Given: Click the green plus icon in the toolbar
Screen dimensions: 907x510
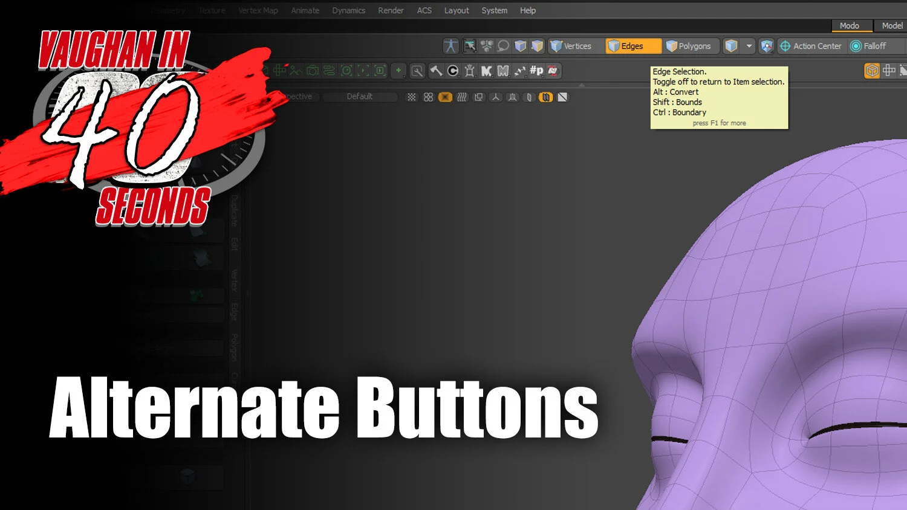Looking at the screenshot, I should [x=399, y=71].
